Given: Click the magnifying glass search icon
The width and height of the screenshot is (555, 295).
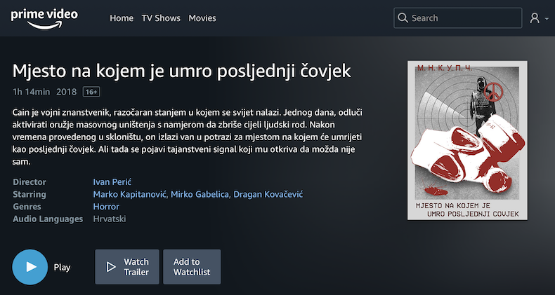Looking at the screenshot, I should 403,18.
